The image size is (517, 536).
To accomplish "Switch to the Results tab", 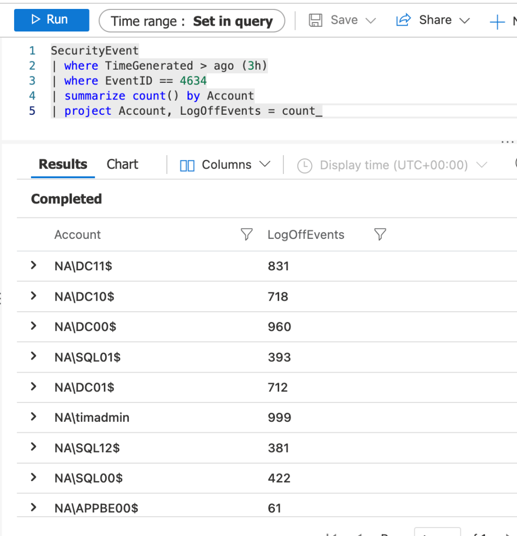I will tap(63, 165).
